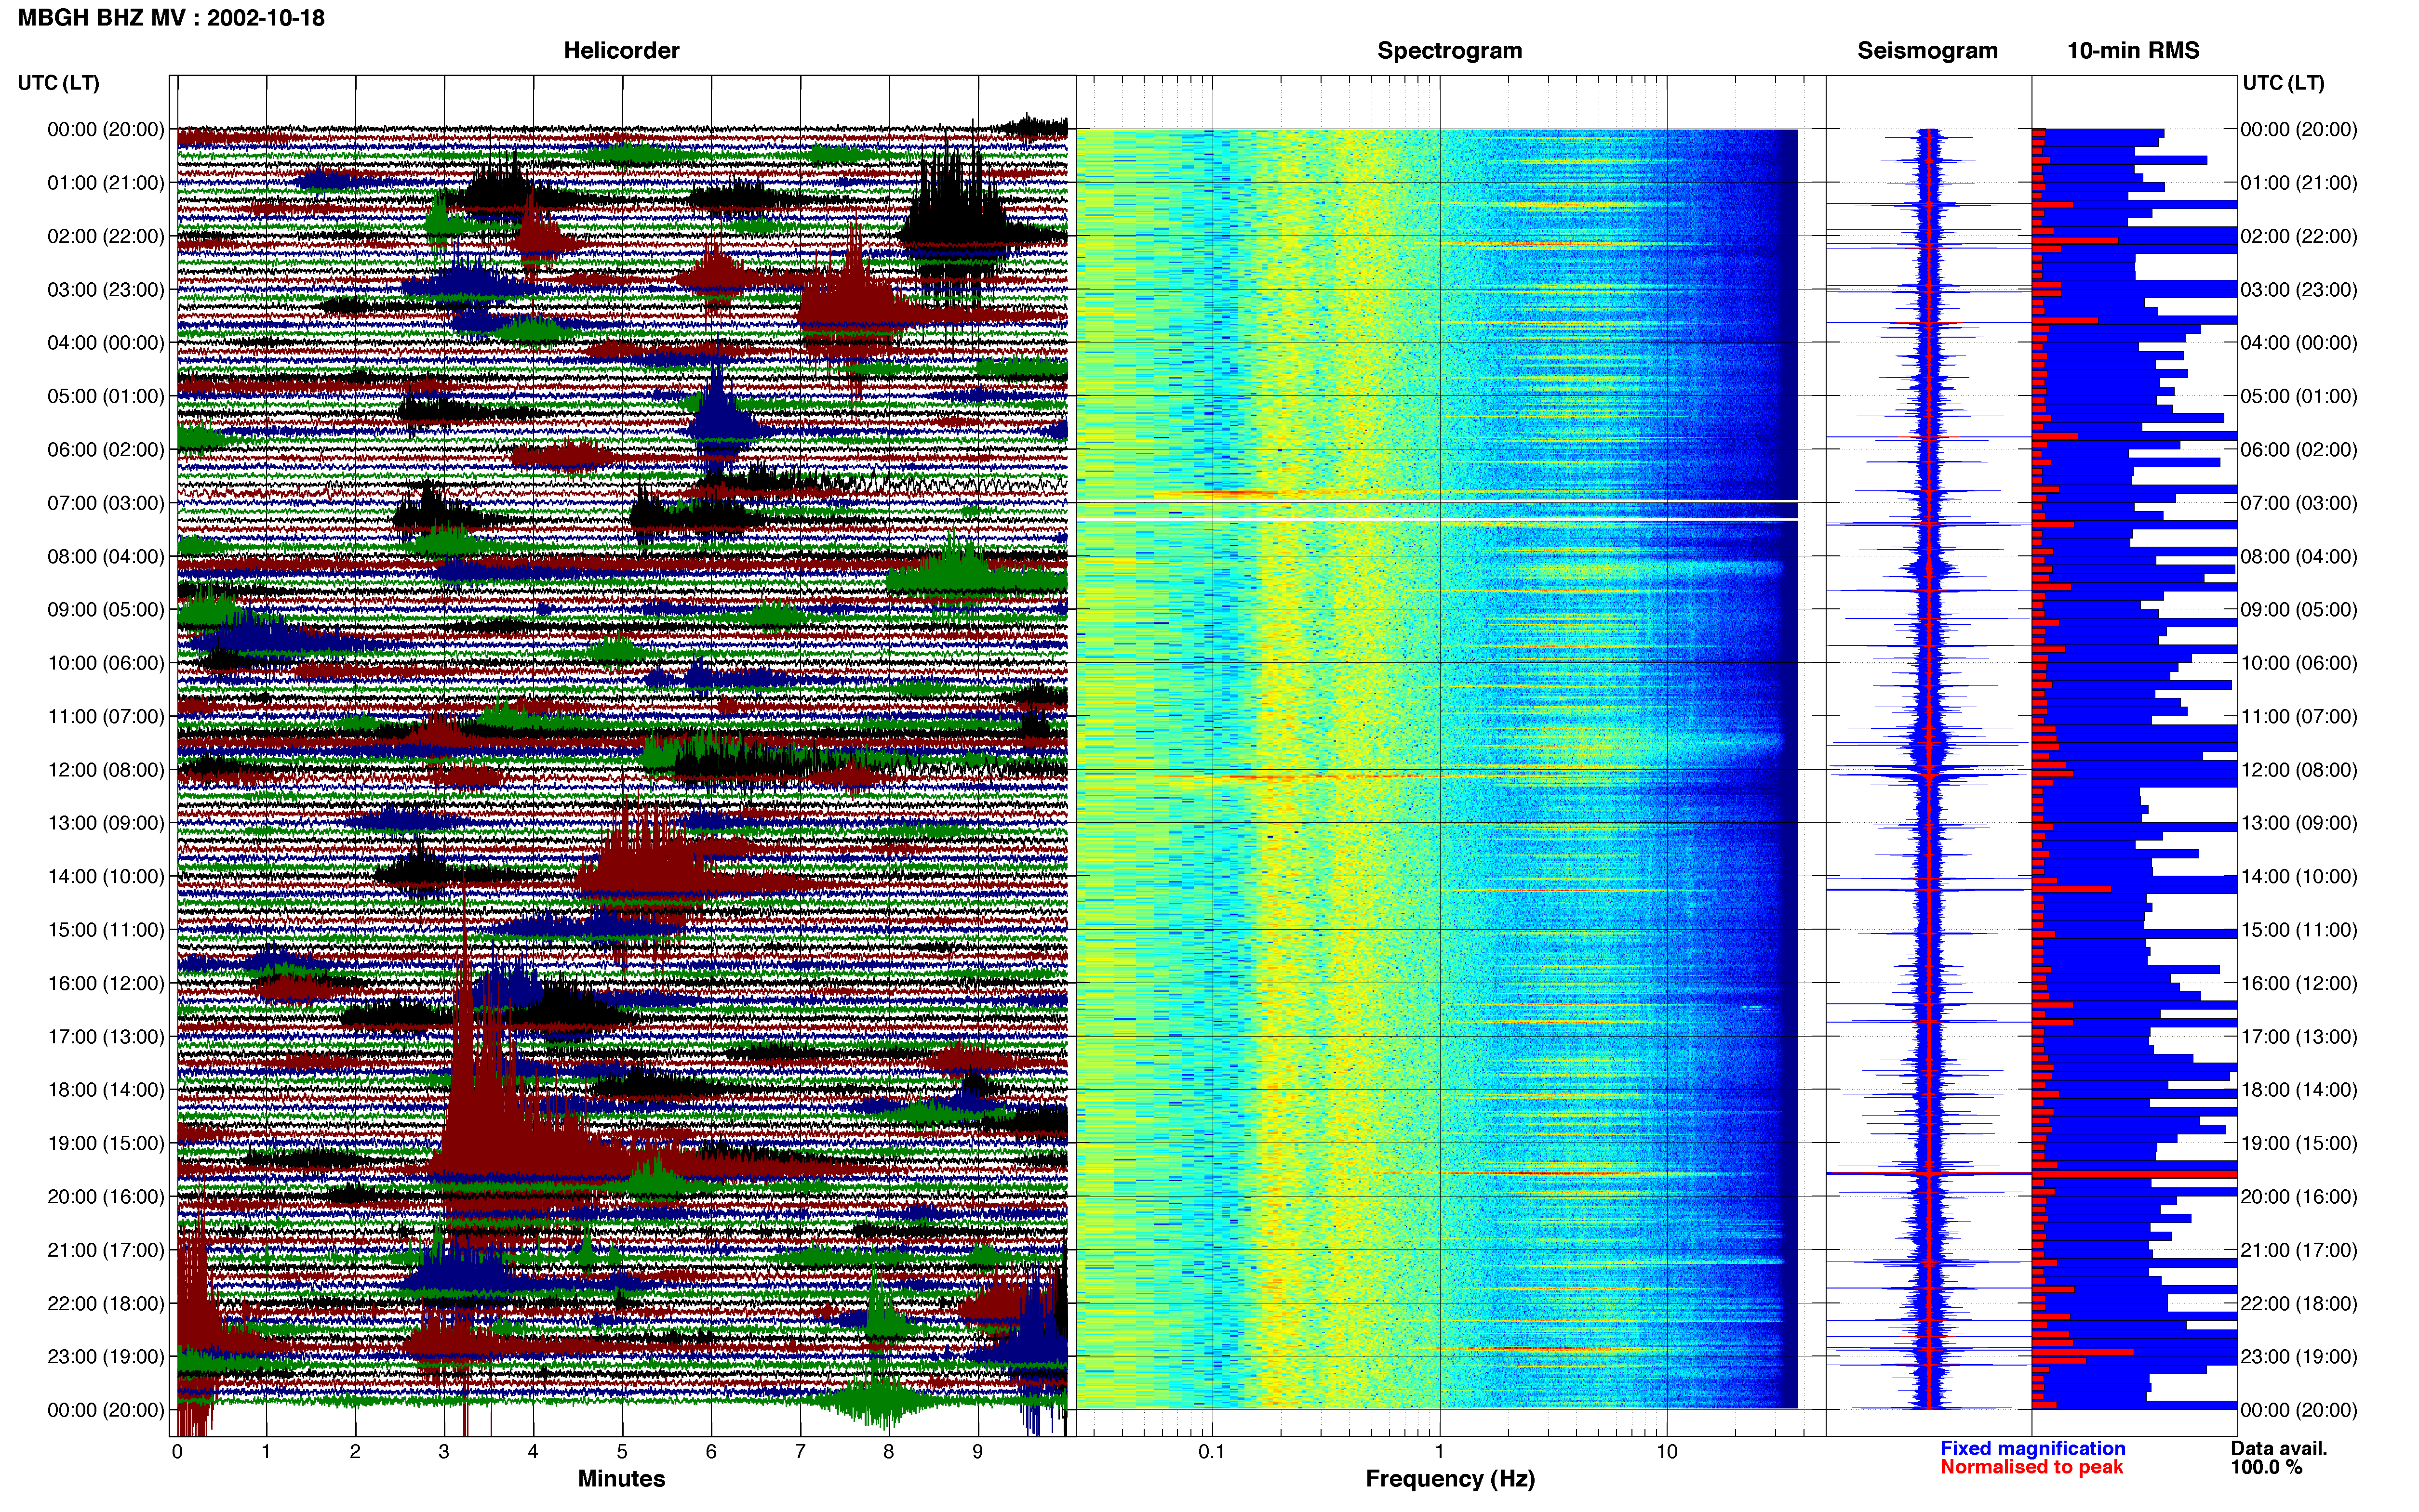
Task: Click left time label '22:00 (18:00)'
Action: point(106,1303)
